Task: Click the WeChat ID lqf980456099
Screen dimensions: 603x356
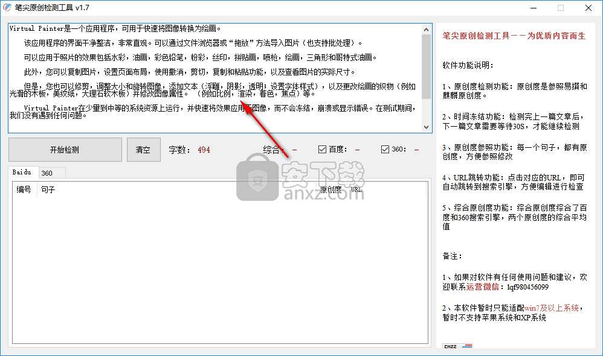Action: (x=527, y=287)
